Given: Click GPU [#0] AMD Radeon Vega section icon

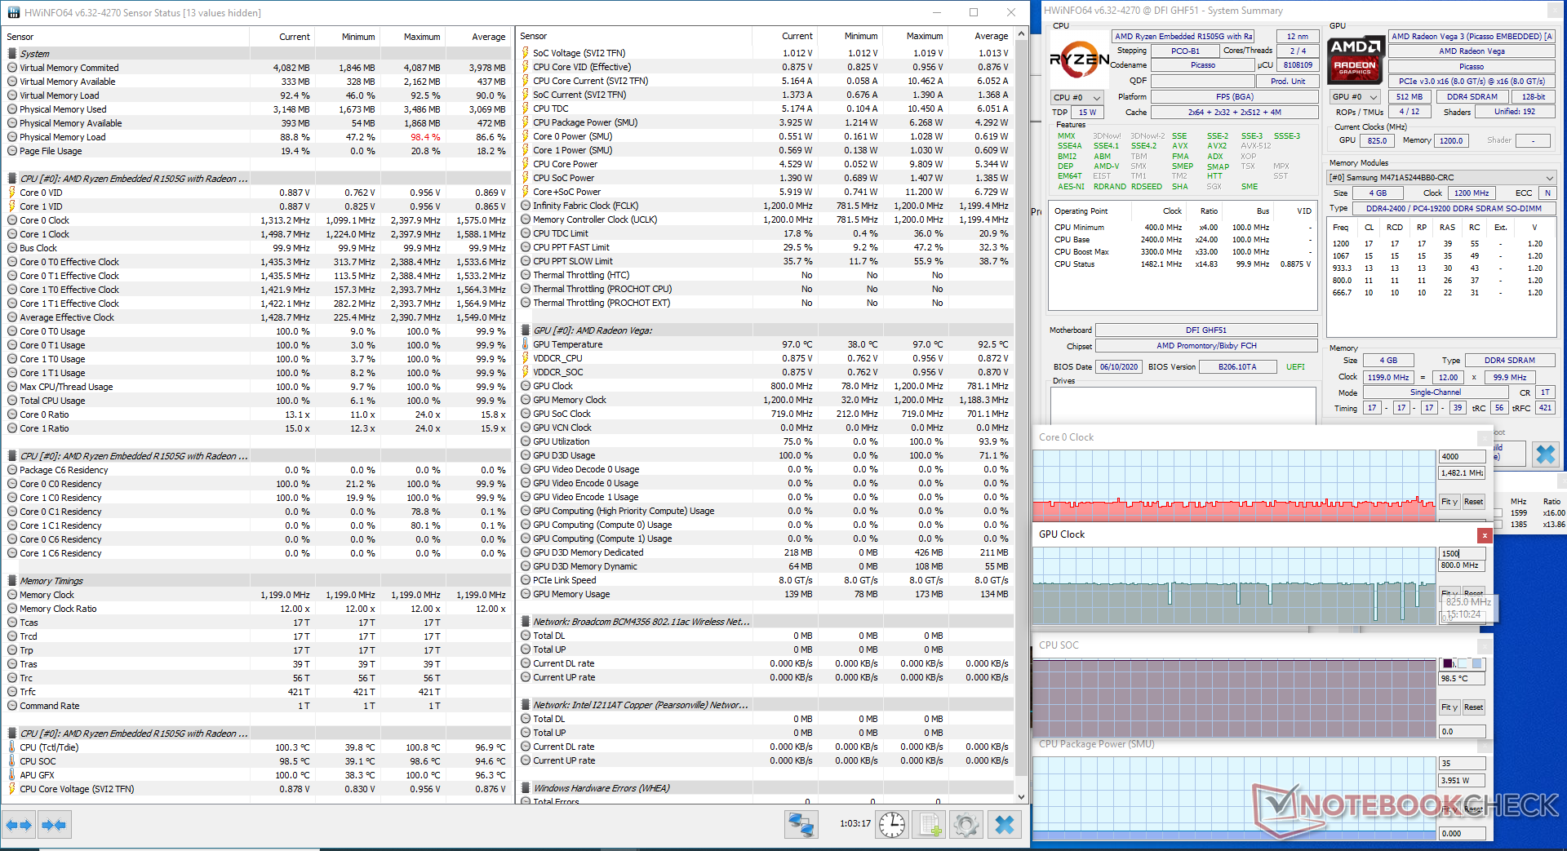Looking at the screenshot, I should click(x=526, y=330).
